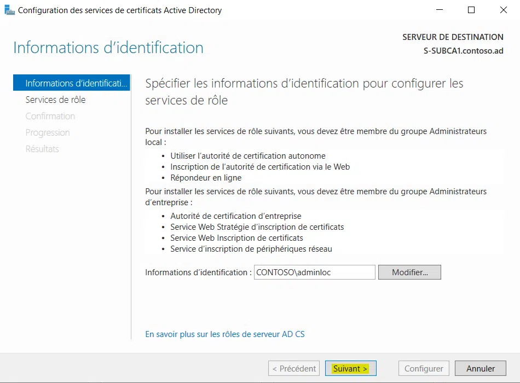Screen dimensions: 520x383
Task: Click Suivant to continue the wizard
Action: click(x=350, y=368)
